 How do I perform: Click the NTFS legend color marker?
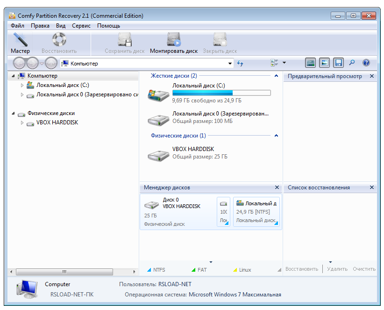(149, 270)
